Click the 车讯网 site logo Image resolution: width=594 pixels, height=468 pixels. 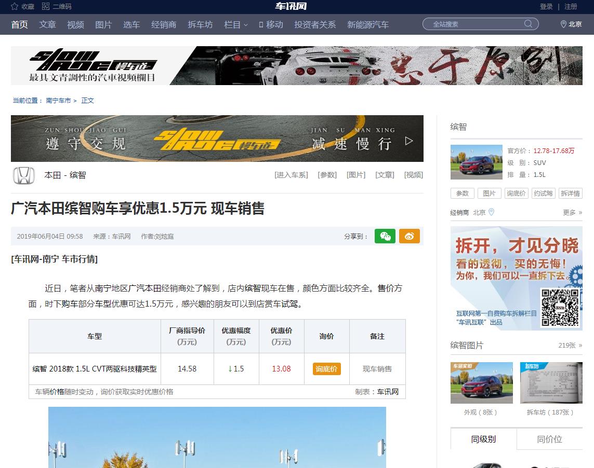click(x=291, y=6)
